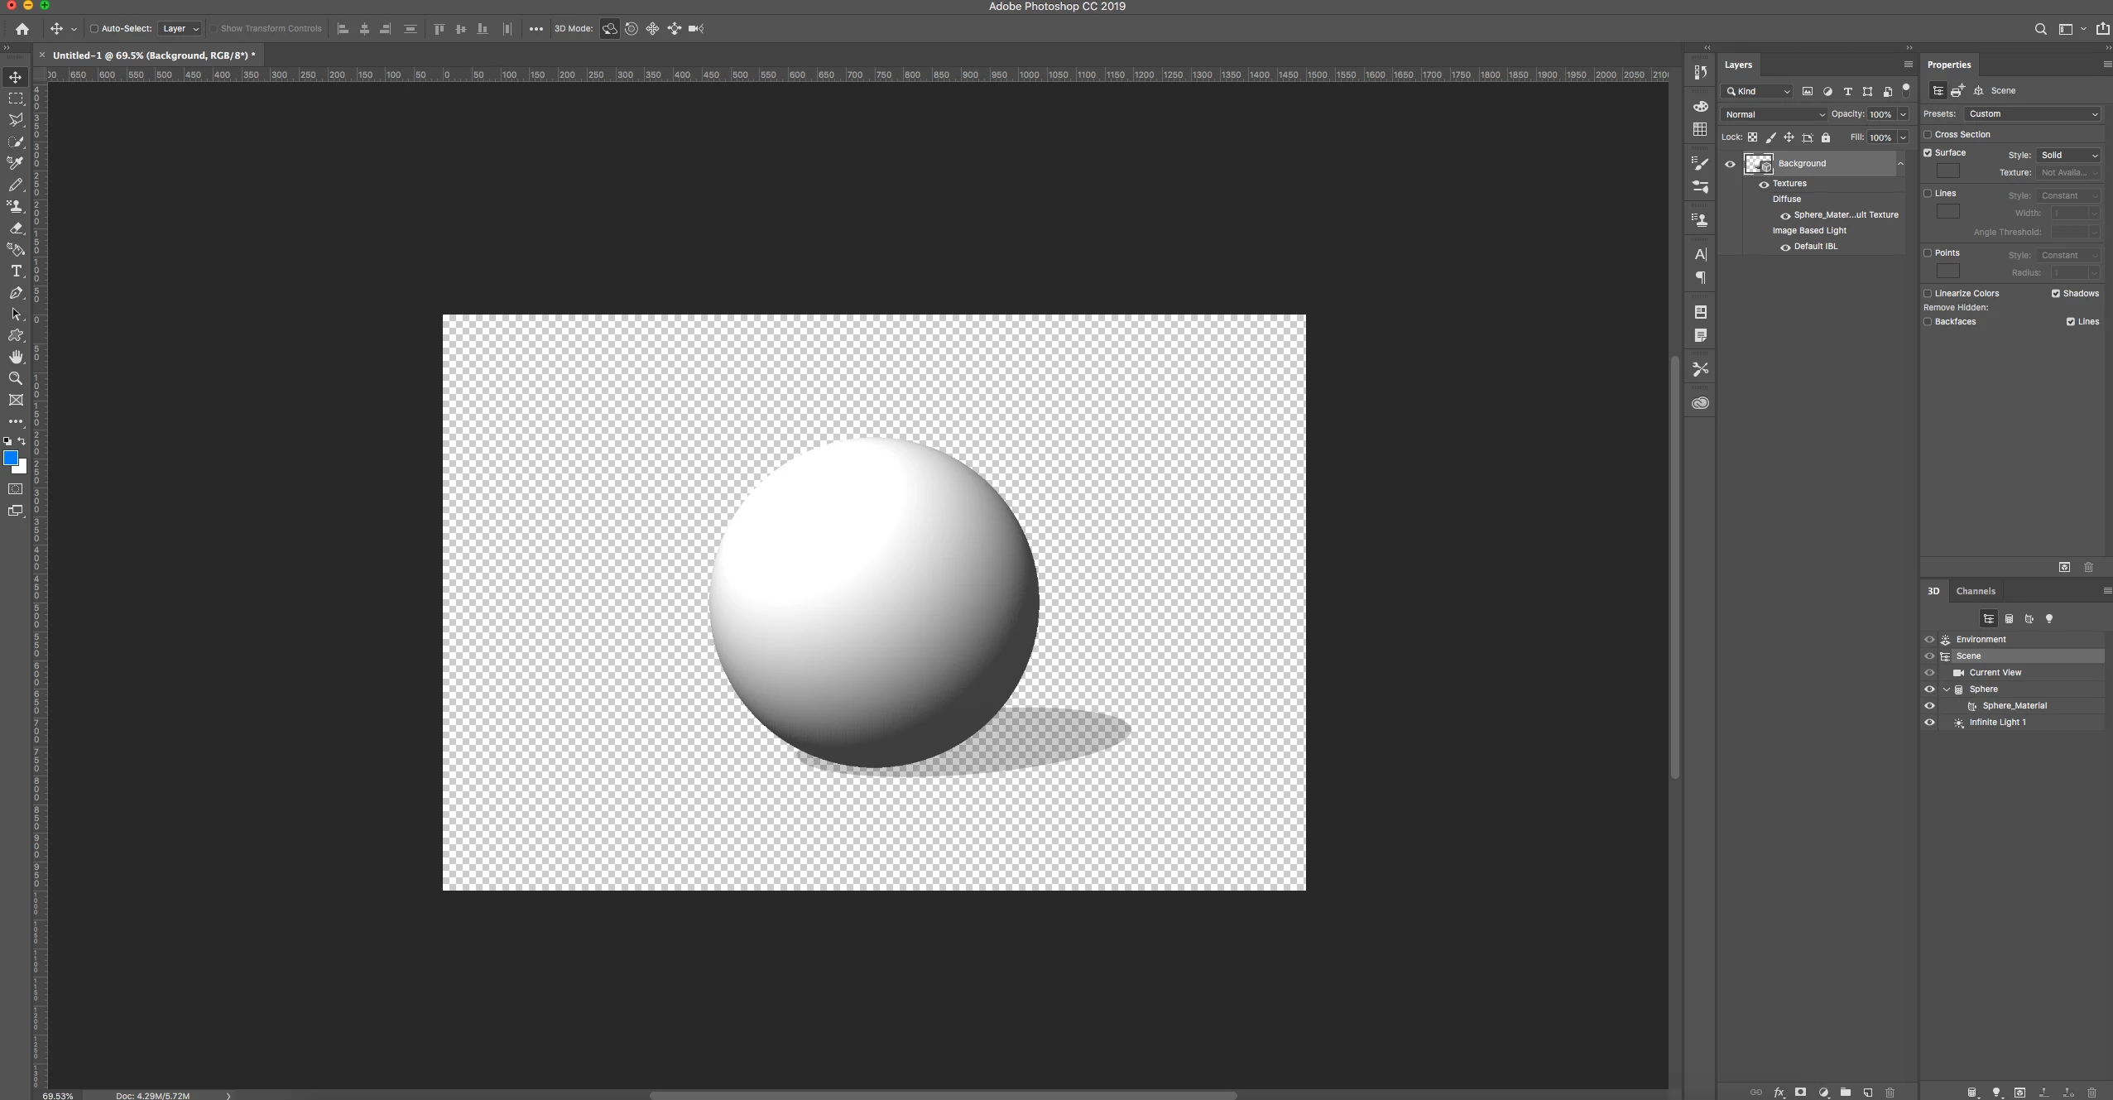
Task: Select the Rectangular Marquee tool
Action: 16,98
